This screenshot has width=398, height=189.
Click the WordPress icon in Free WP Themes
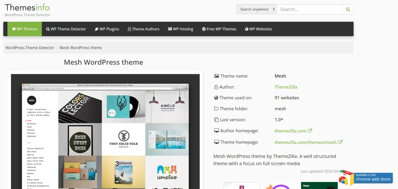pyautogui.click(x=204, y=29)
